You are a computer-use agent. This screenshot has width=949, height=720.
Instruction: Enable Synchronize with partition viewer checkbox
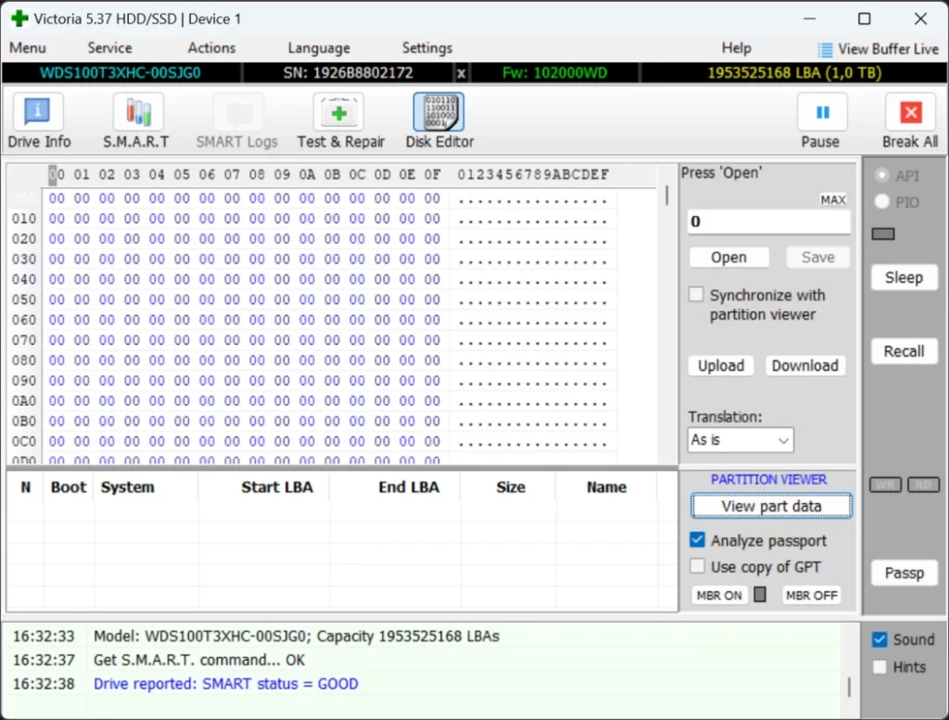click(x=696, y=295)
